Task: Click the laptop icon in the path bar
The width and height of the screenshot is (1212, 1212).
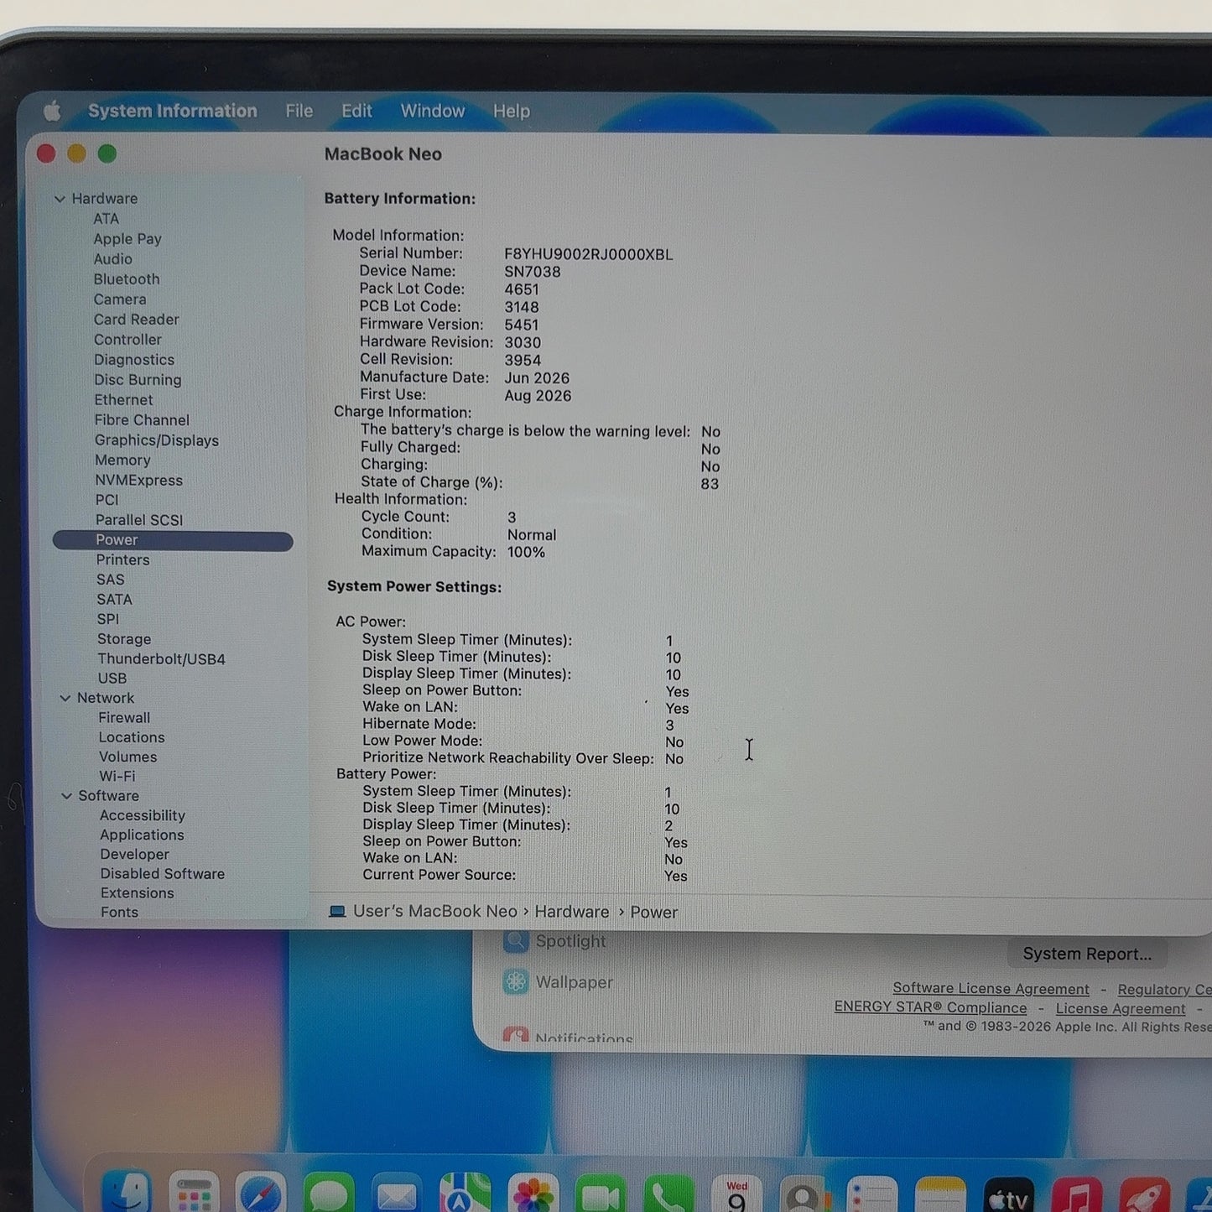Action: click(x=337, y=912)
